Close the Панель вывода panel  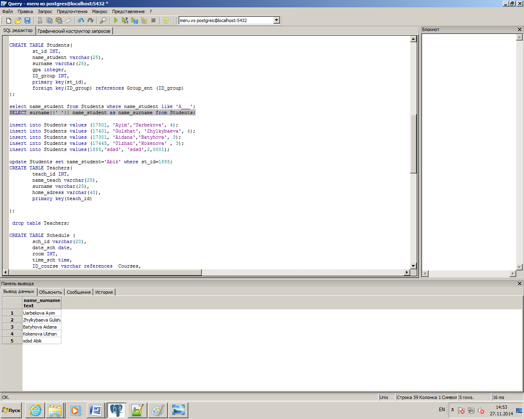click(x=520, y=284)
